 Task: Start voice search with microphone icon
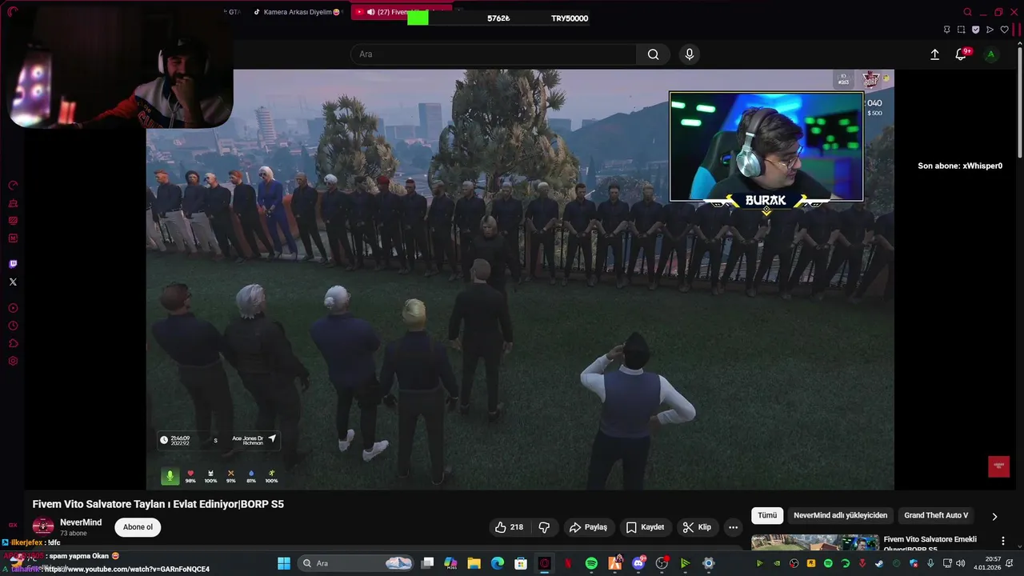click(690, 54)
